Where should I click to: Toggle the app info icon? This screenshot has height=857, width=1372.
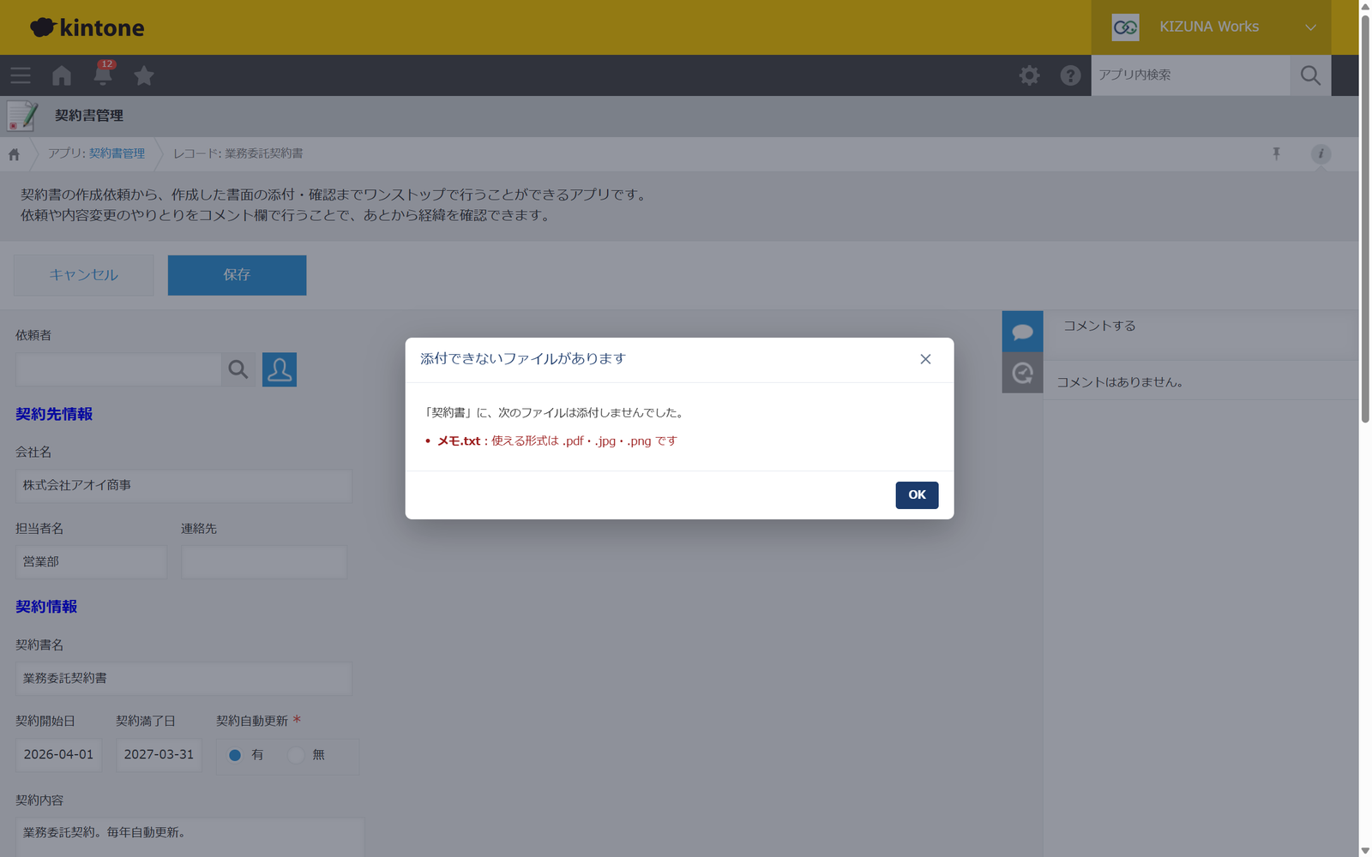(x=1321, y=153)
